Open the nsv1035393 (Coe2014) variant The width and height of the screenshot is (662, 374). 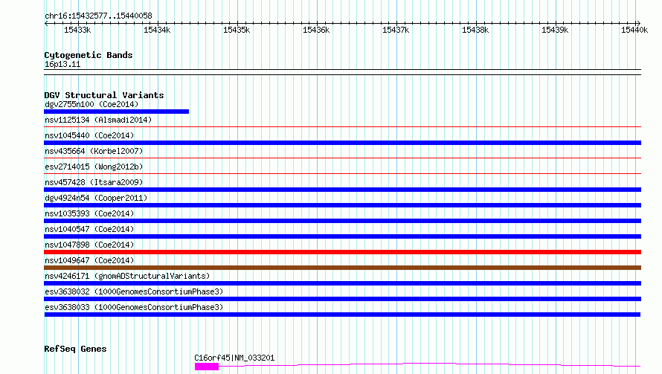89,213
